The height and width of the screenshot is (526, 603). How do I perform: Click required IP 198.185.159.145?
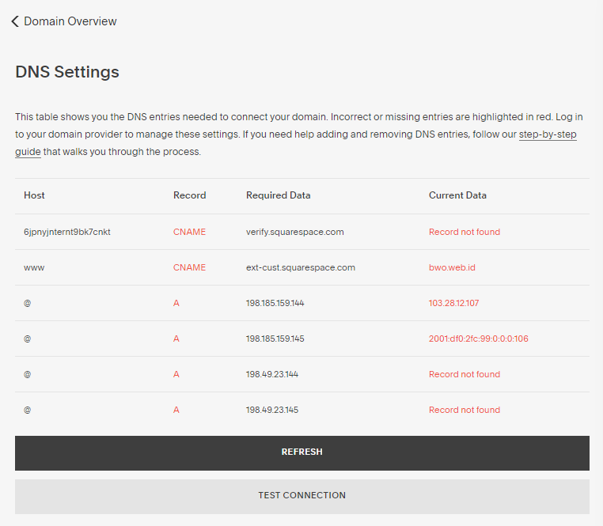point(275,339)
